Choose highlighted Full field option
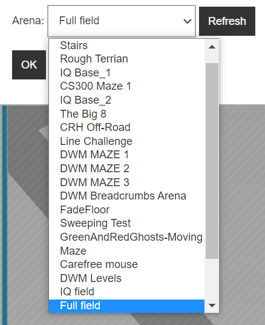 pos(126,306)
